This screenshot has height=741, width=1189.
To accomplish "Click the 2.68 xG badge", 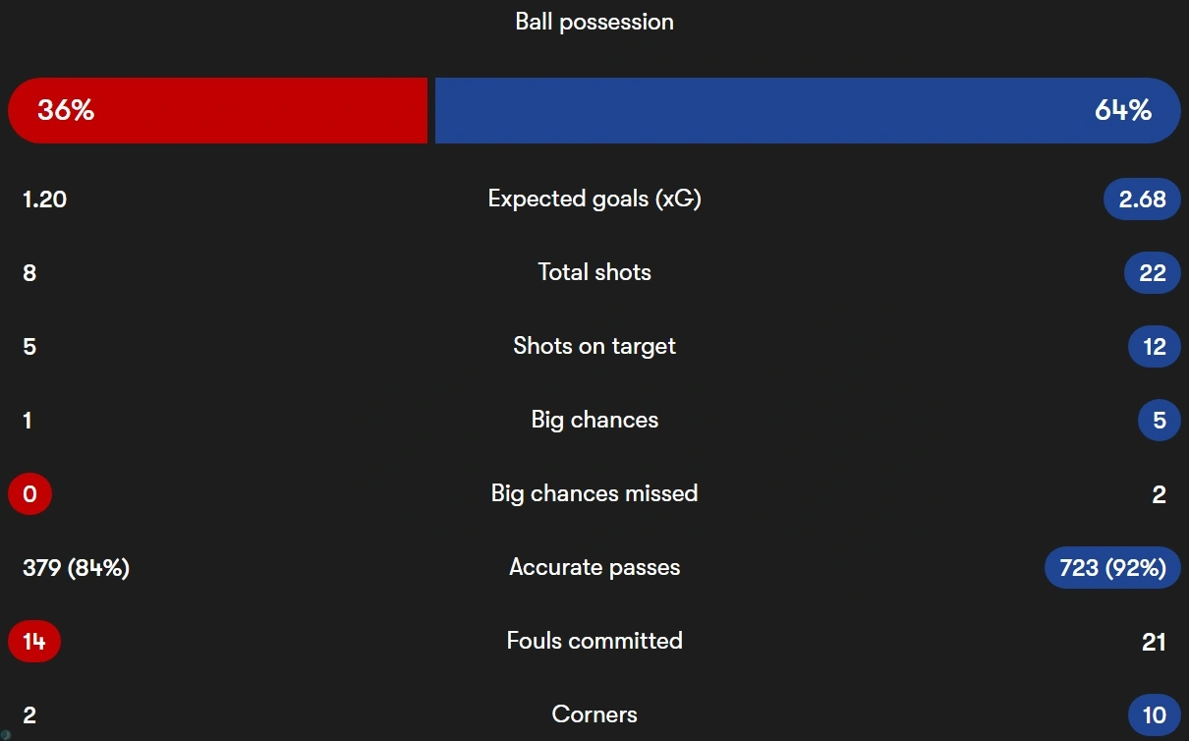I will (x=1142, y=199).
